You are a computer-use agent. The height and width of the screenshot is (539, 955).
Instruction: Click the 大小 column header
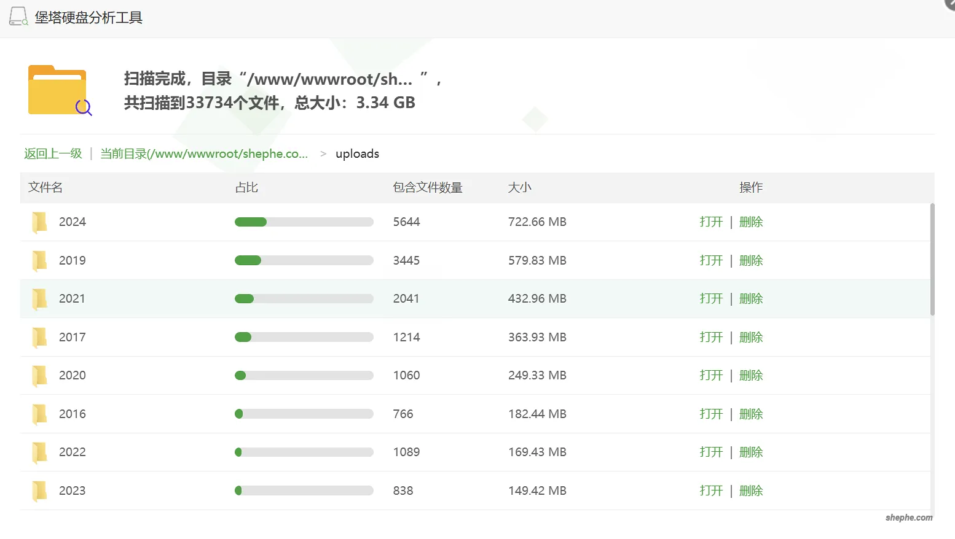pos(520,187)
